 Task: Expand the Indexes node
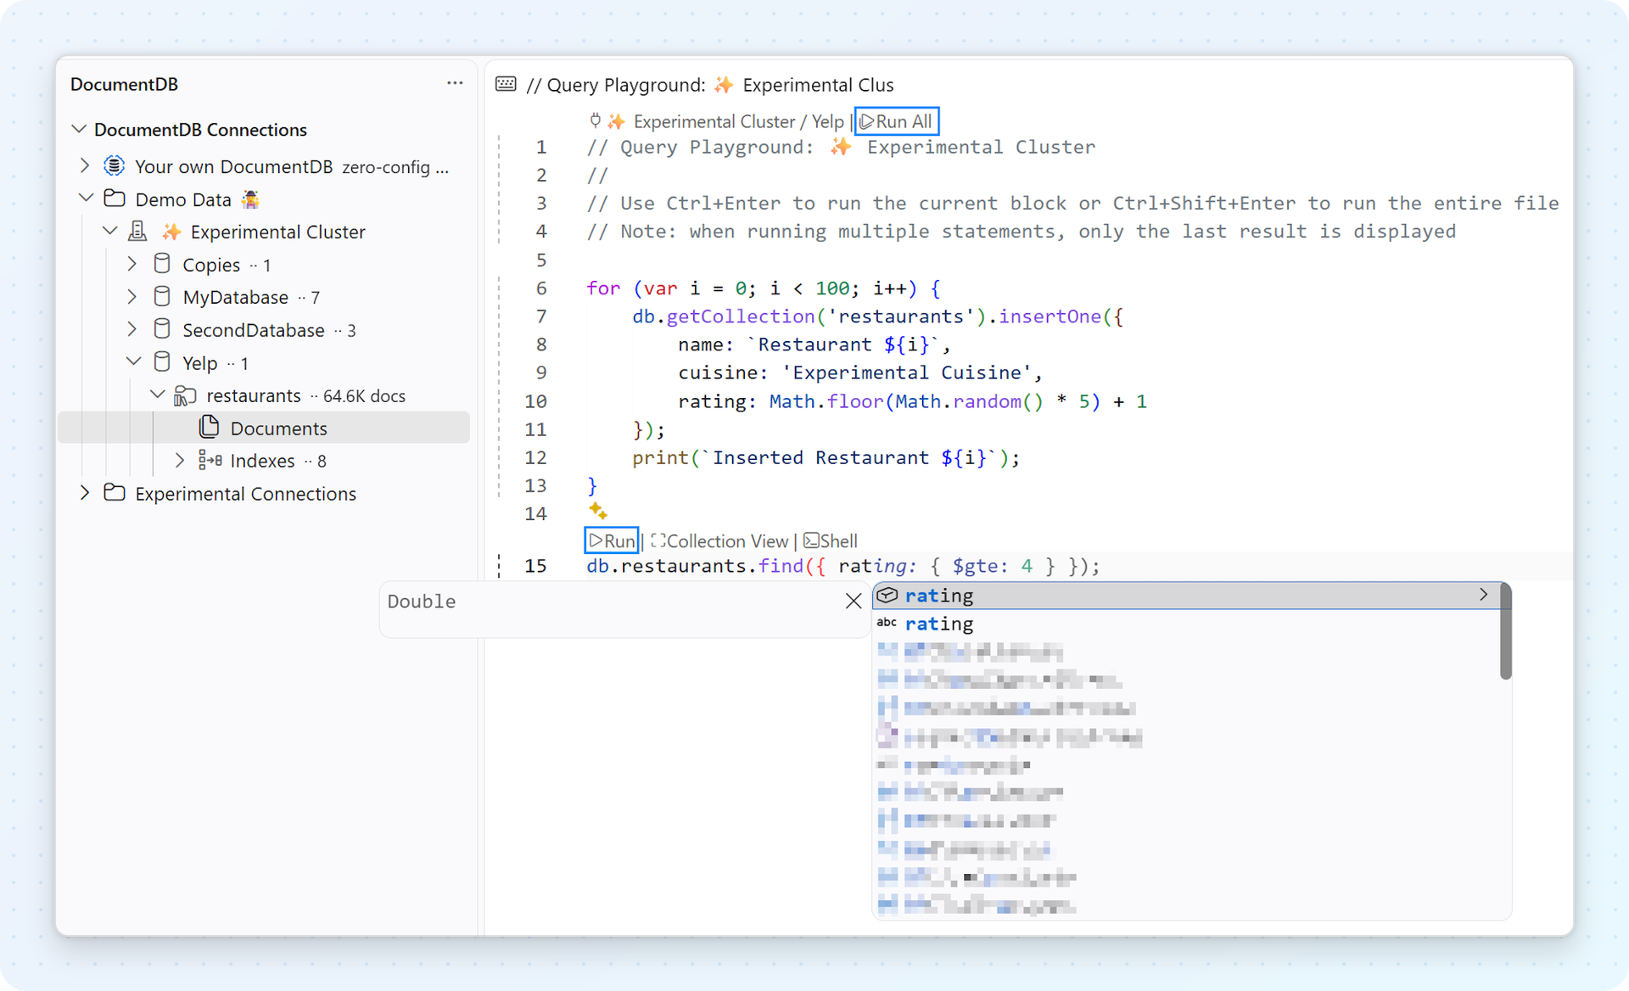coord(179,460)
